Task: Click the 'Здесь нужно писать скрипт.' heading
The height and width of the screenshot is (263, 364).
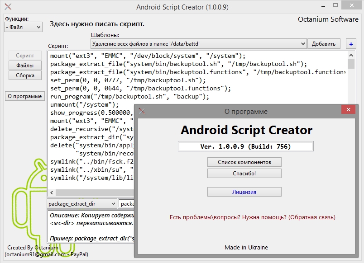Action: tap(97, 24)
